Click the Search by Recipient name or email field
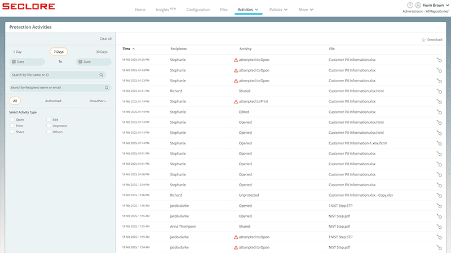This screenshot has height=253, width=451. pos(60,88)
